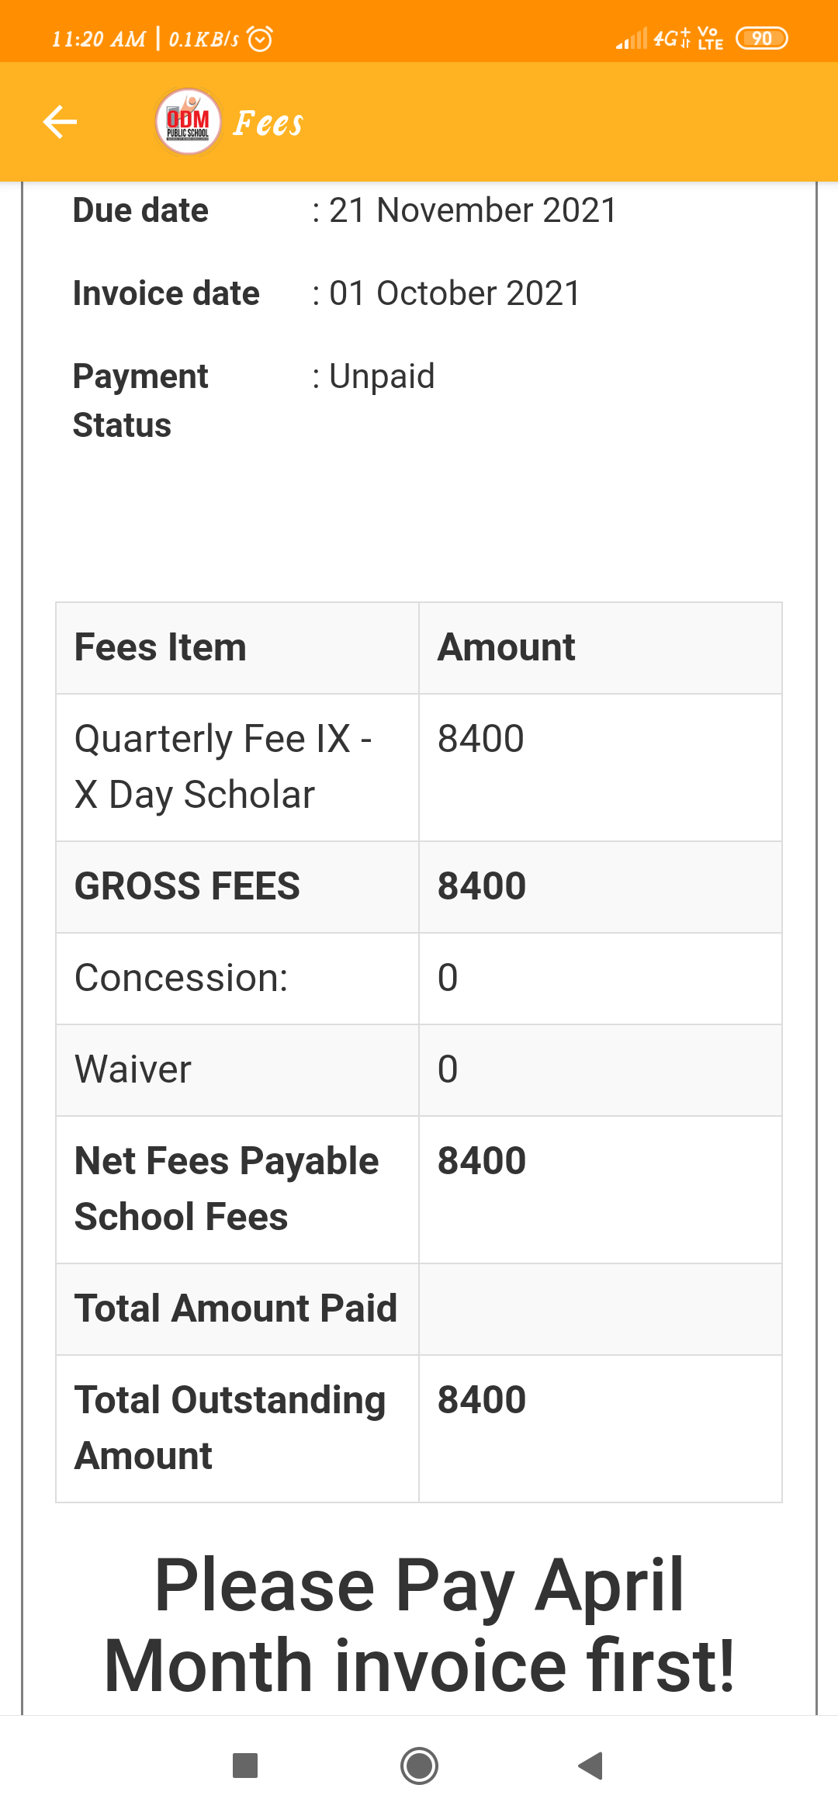The width and height of the screenshot is (838, 1816).
Task: Tap the Unpaid payment status text
Action: [382, 376]
